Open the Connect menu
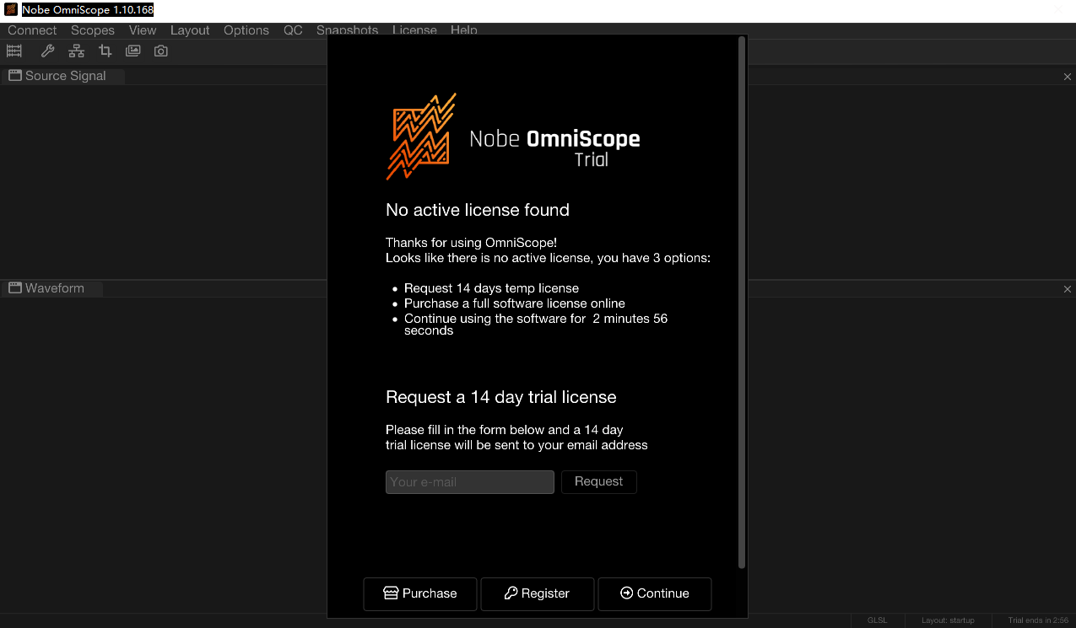This screenshot has height=628, width=1076. coord(32,30)
